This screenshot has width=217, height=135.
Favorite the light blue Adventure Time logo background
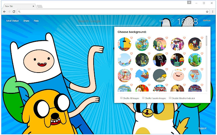point(202,69)
